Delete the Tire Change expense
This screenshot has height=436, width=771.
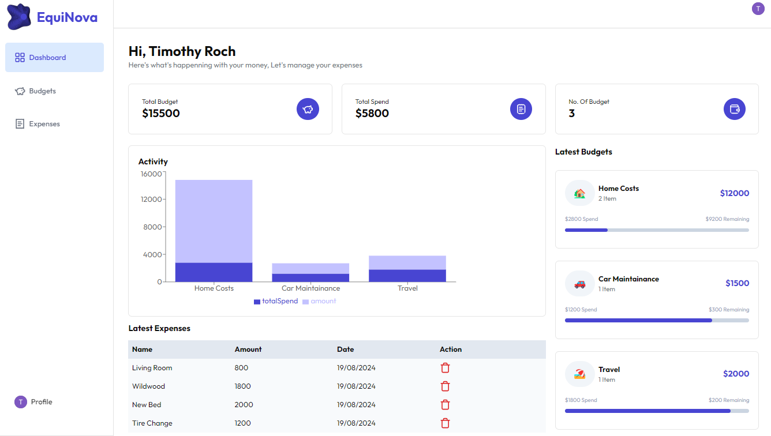pyautogui.click(x=445, y=423)
